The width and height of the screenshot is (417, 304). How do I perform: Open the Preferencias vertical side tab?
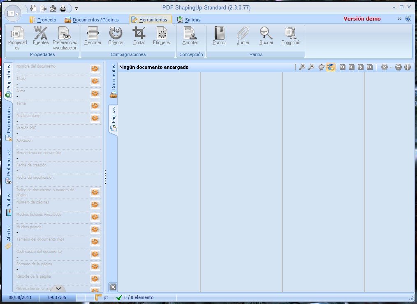(8, 167)
